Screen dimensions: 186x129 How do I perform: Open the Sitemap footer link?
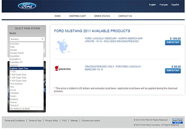click(74, 121)
